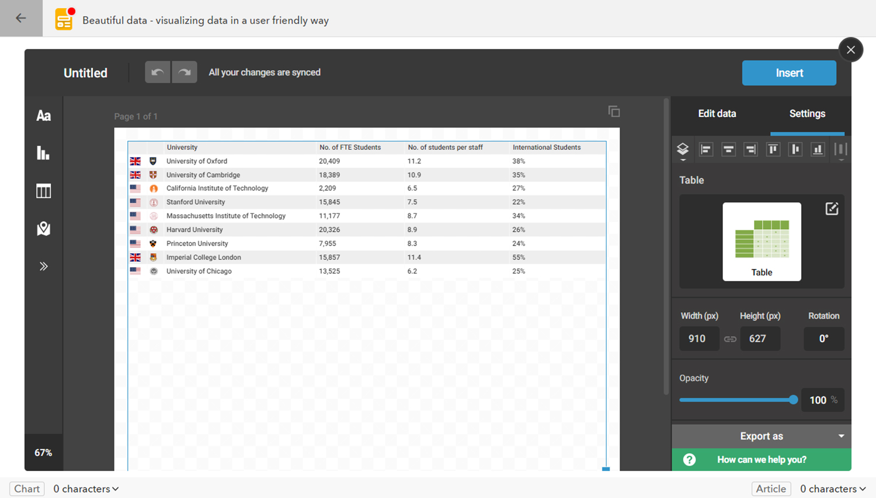This screenshot has width=876, height=498.
Task: Click the US flag in Stanford row
Action: click(x=135, y=202)
